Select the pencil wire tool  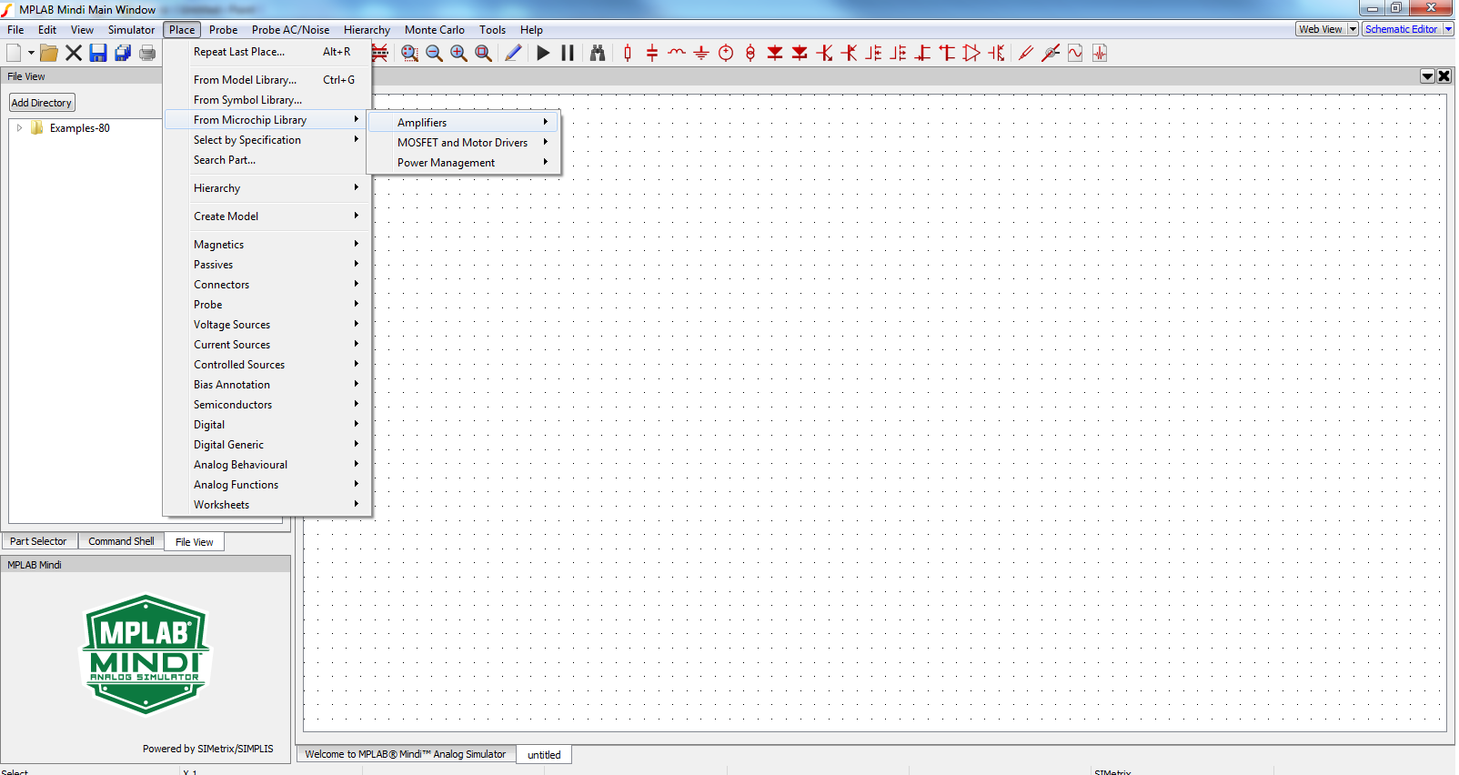click(513, 53)
